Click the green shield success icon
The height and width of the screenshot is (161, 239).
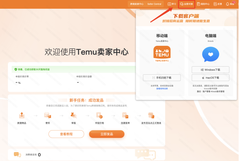15,69
